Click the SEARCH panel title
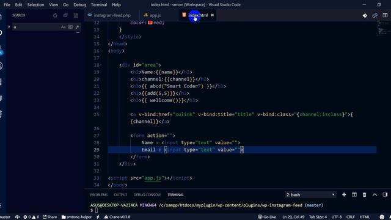The image size is (391, 220). point(19,15)
